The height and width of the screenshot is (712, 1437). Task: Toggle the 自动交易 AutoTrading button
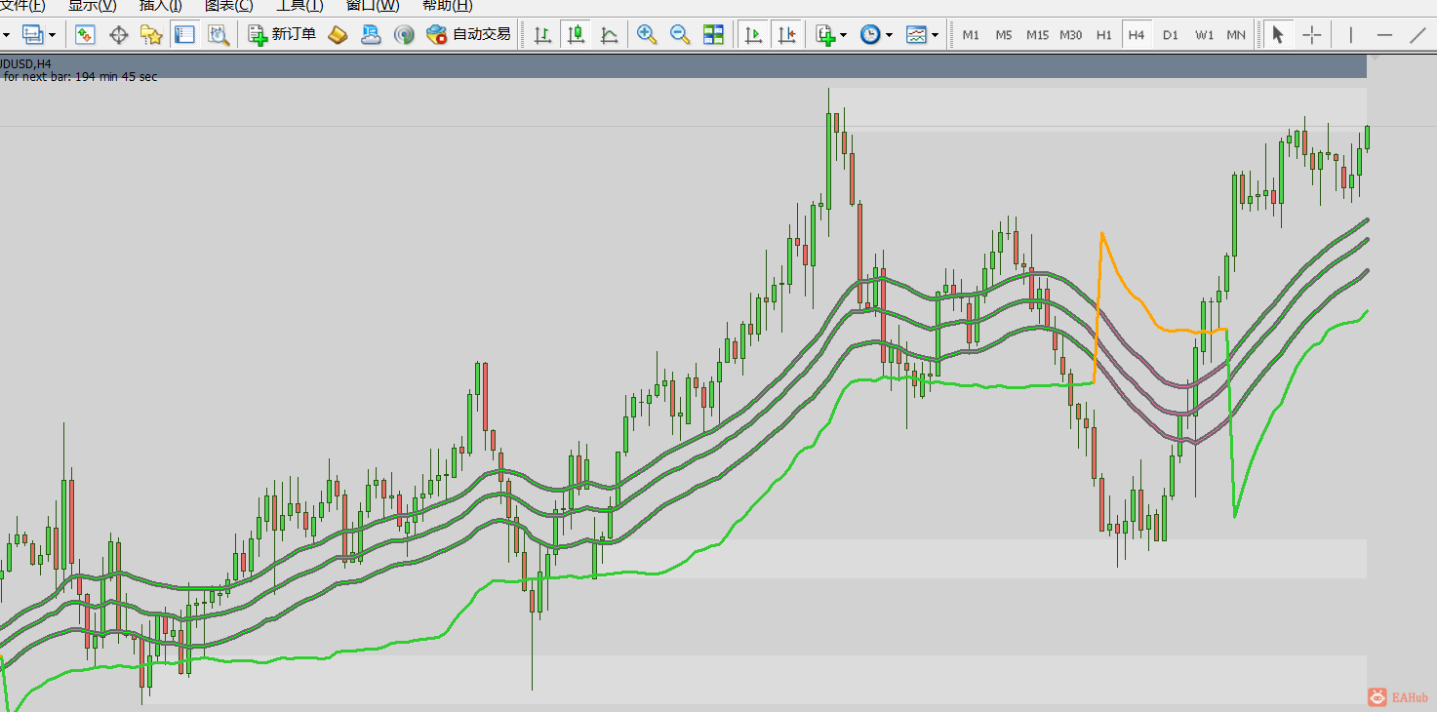pyautogui.click(x=468, y=35)
